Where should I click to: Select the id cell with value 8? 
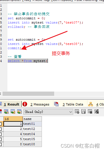pos(13,144)
